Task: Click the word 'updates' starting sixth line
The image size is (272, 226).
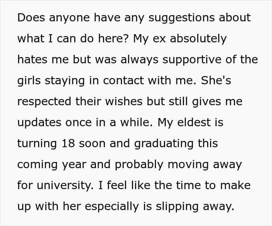Action: (x=39, y=123)
